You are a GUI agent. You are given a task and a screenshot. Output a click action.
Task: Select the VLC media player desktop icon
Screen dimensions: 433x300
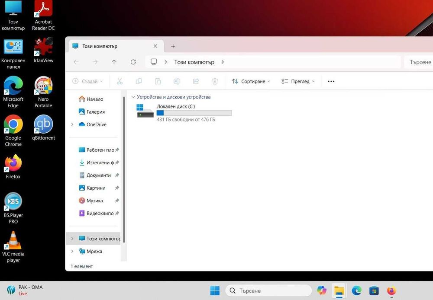pos(13,246)
